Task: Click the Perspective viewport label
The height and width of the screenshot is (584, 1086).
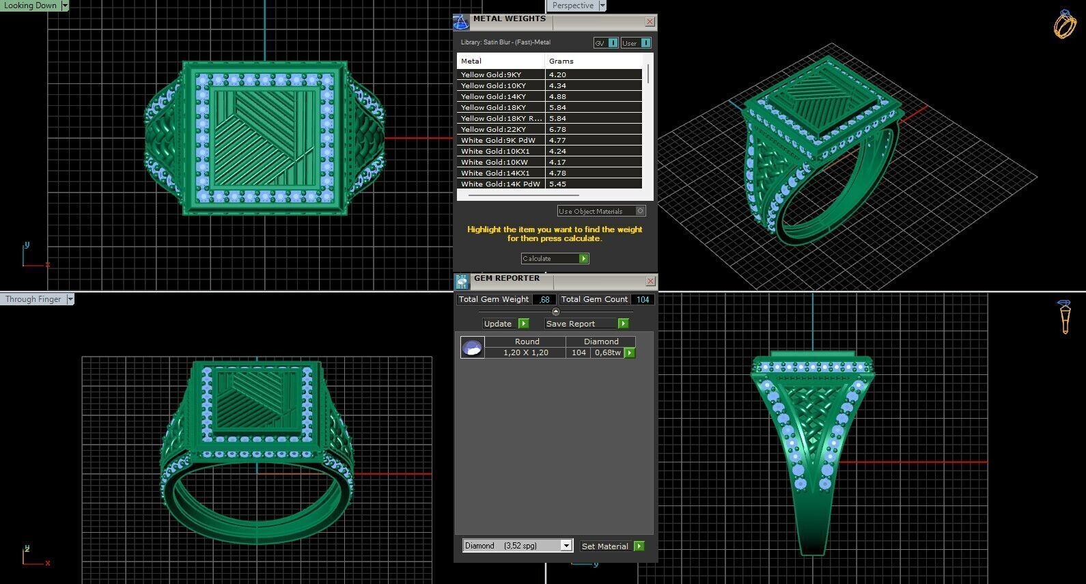Action: click(x=572, y=5)
